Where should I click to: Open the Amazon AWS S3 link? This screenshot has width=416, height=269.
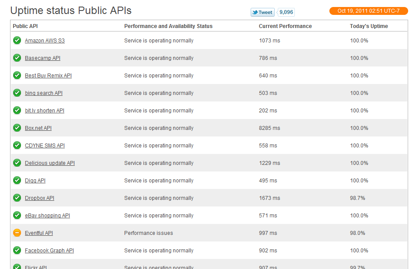point(45,41)
